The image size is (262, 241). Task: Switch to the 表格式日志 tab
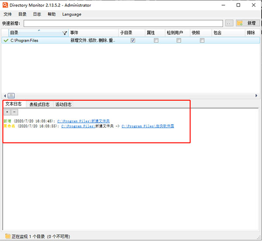[x=39, y=105]
